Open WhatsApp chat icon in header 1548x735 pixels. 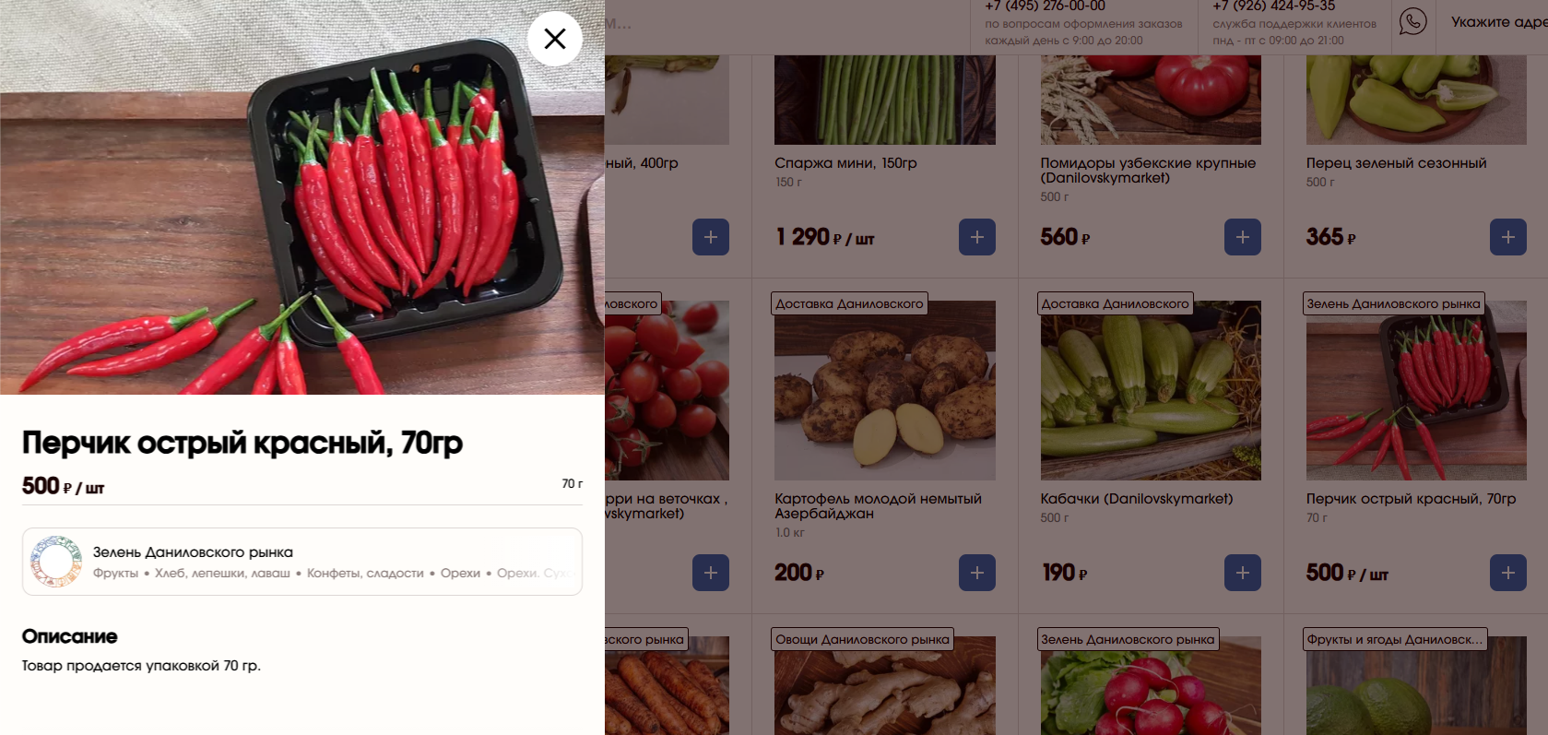[1412, 21]
